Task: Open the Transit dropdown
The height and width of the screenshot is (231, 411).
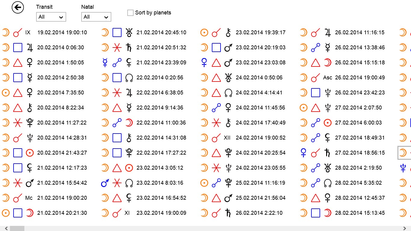Action: pyautogui.click(x=51, y=17)
